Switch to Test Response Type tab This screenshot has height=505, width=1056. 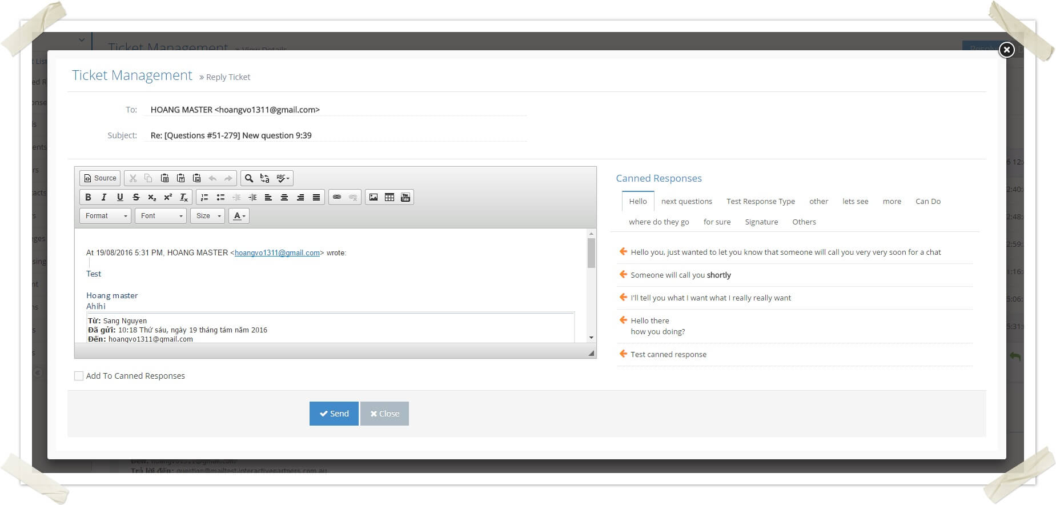pos(761,201)
